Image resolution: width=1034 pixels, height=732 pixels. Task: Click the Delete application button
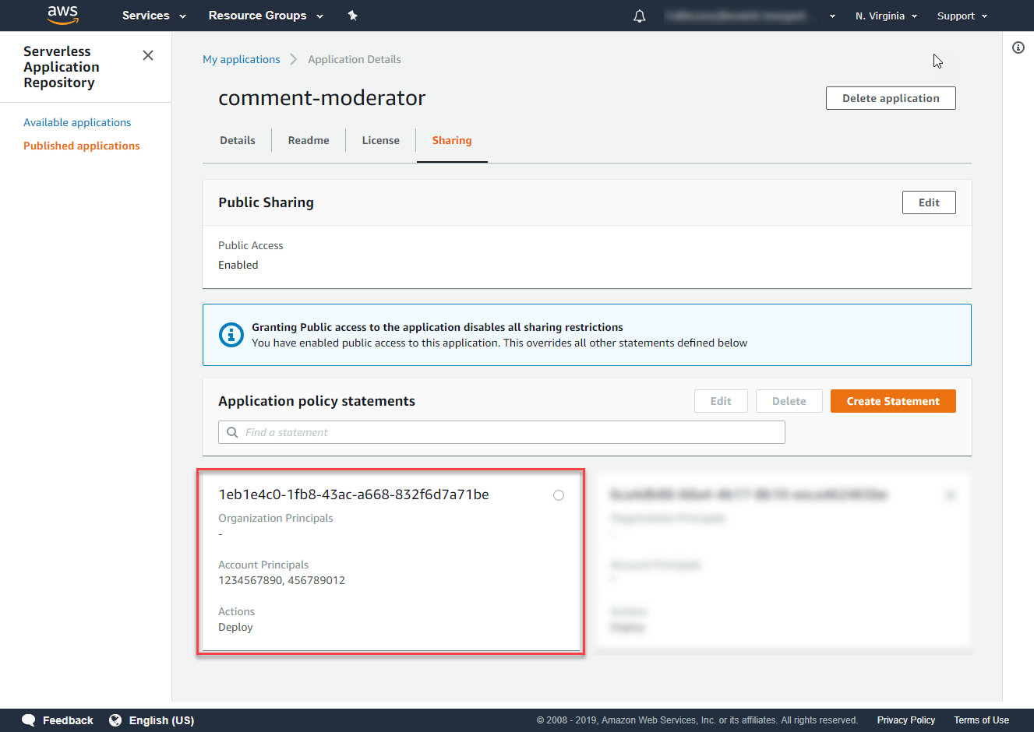point(891,98)
